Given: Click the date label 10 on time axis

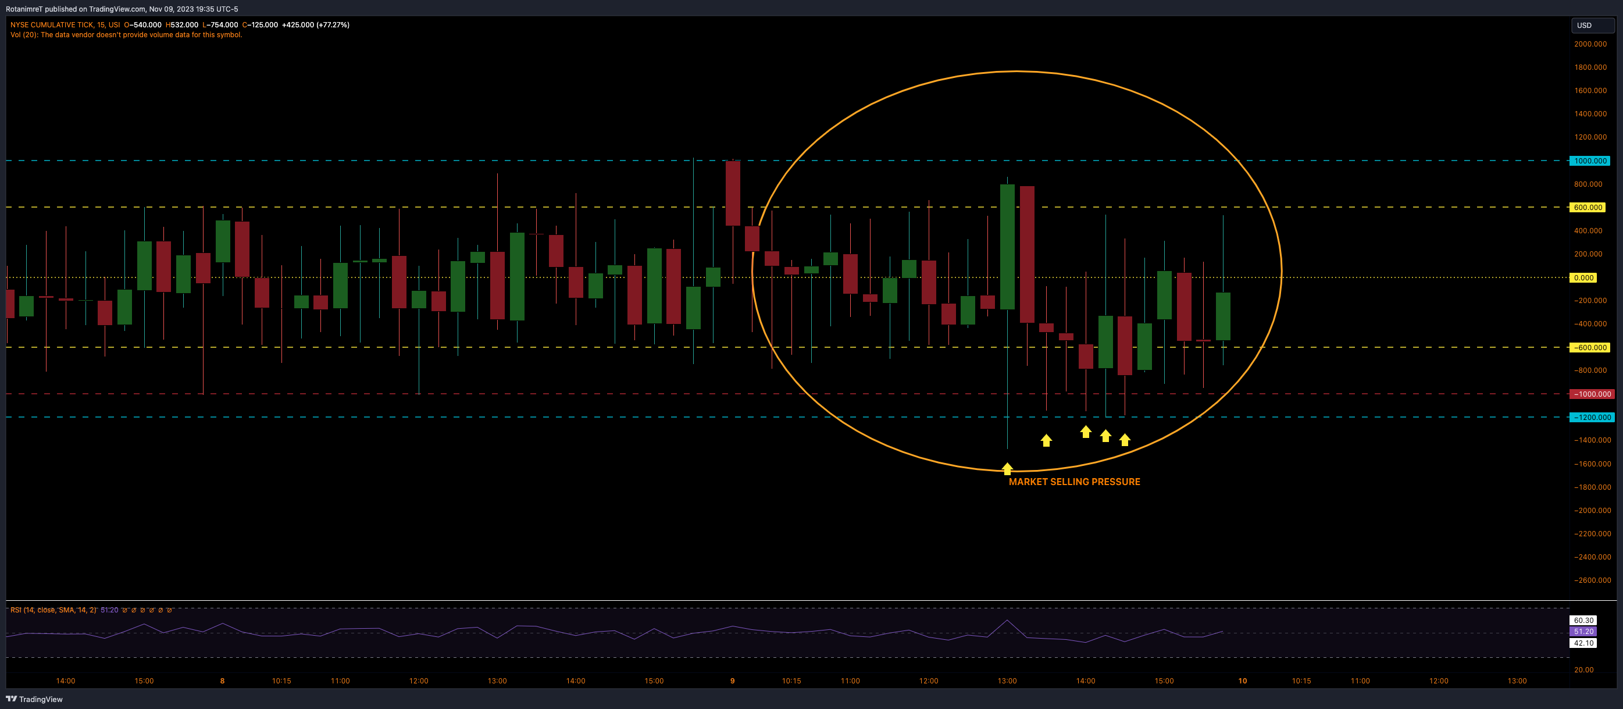Looking at the screenshot, I should (x=1243, y=681).
